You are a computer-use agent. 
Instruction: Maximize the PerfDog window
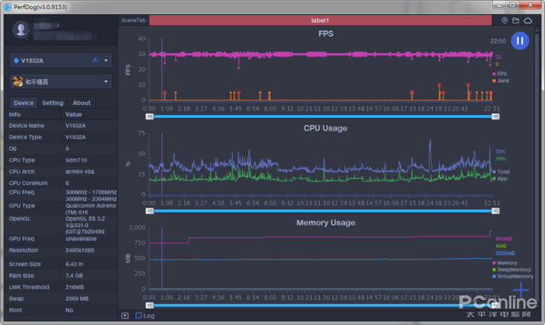coord(512,5)
